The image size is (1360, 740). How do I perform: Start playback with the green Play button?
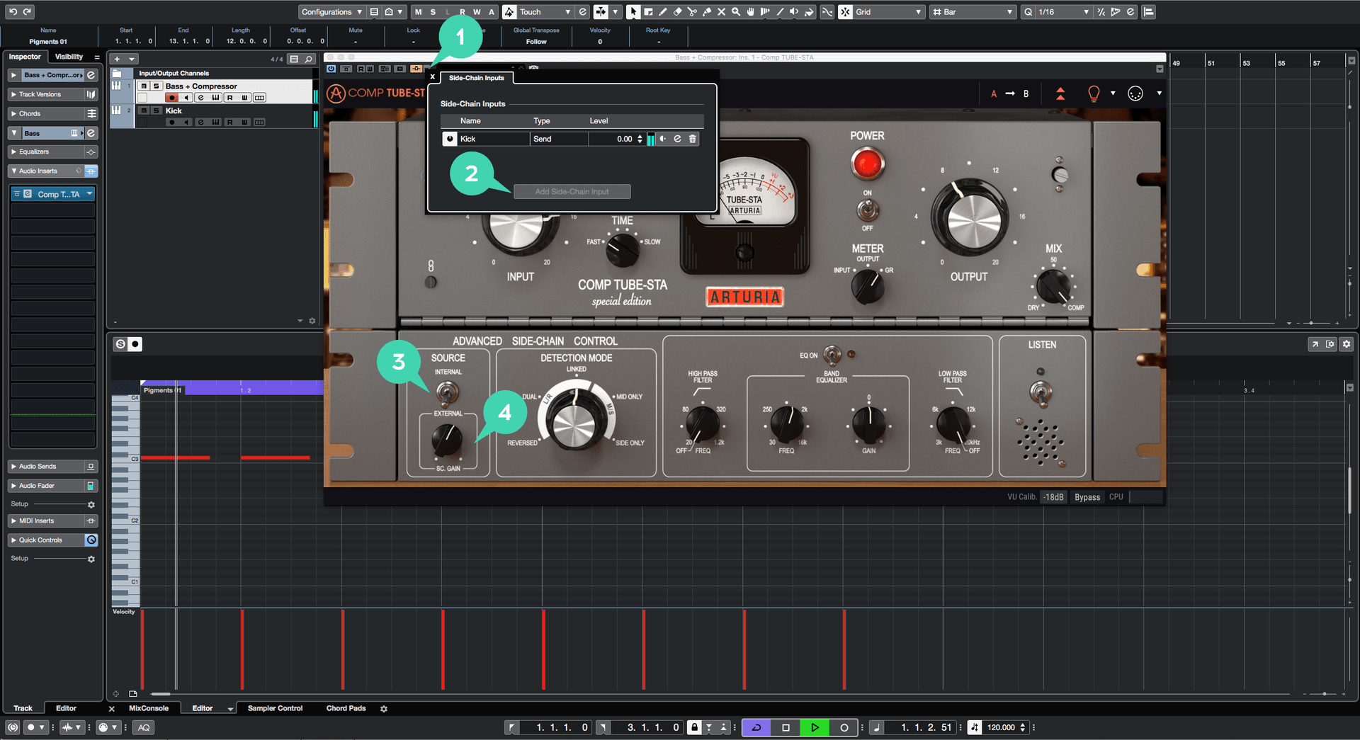pyautogui.click(x=815, y=727)
